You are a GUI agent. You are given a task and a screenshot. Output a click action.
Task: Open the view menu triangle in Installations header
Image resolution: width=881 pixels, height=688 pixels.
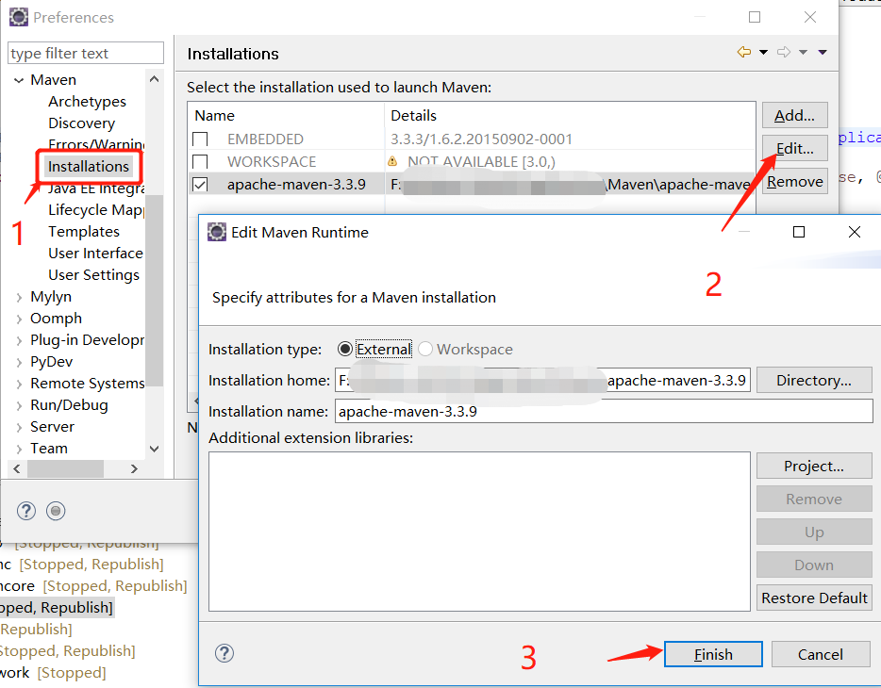click(823, 52)
